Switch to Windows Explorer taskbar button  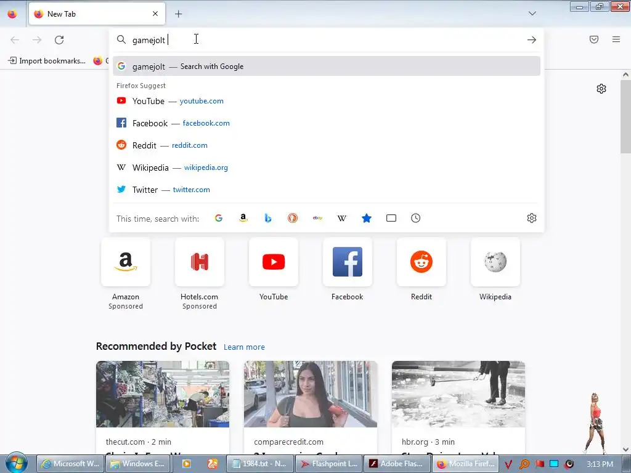pos(139,464)
